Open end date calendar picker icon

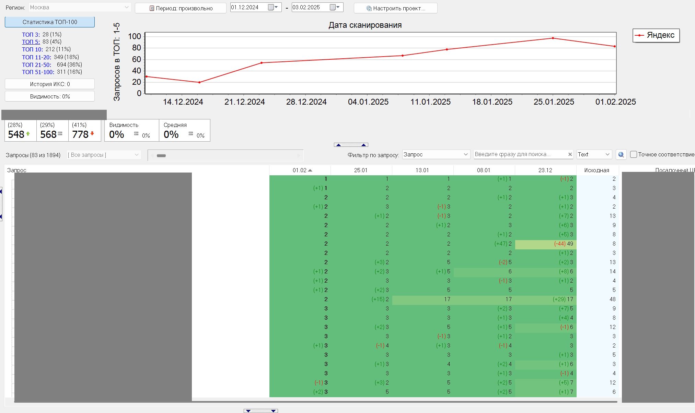[333, 7]
